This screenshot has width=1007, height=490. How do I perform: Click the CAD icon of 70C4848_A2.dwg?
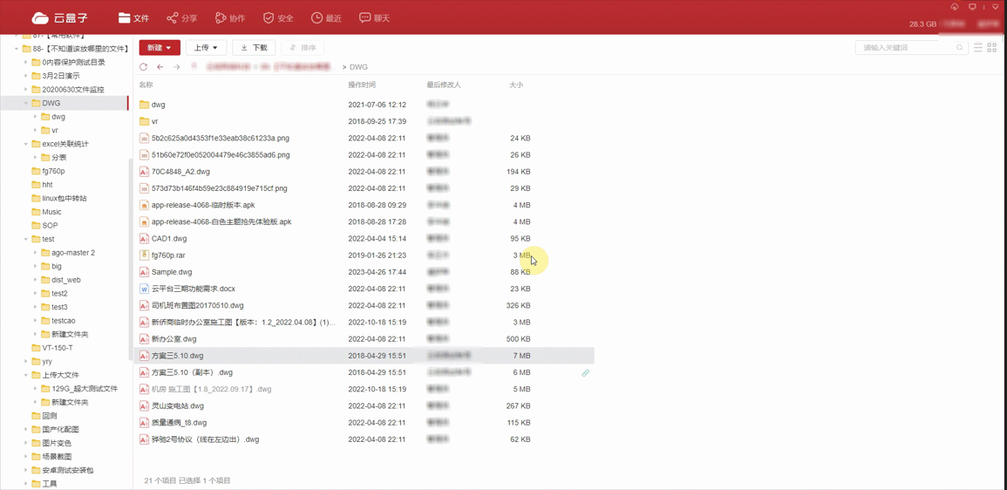(x=144, y=172)
